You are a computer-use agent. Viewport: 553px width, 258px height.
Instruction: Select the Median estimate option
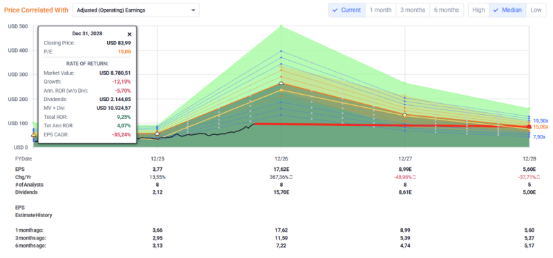pyautogui.click(x=507, y=10)
